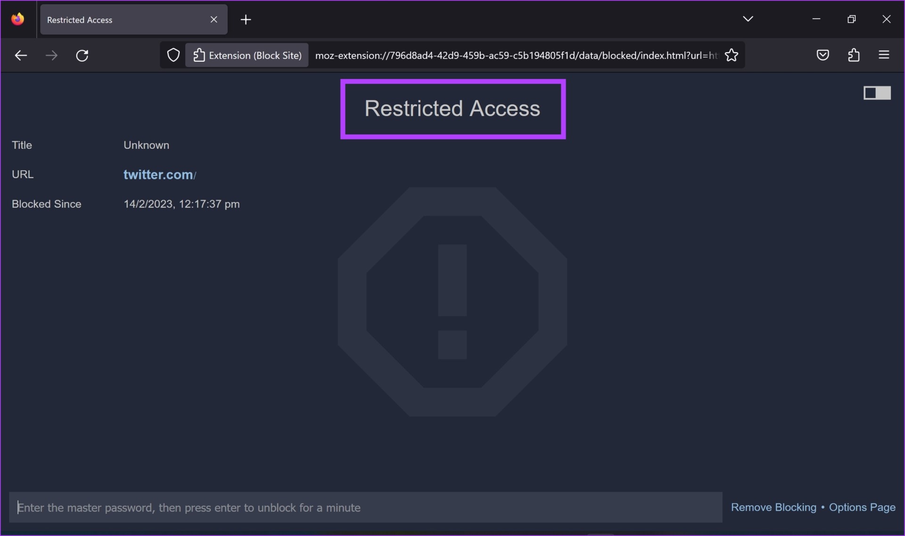This screenshot has width=905, height=536.
Task: Click the Remove Blocking link
Action: pos(773,507)
